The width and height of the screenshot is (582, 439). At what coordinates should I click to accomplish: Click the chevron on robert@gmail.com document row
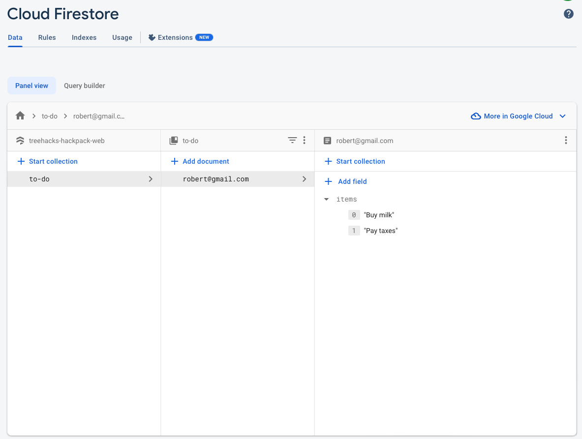304,179
